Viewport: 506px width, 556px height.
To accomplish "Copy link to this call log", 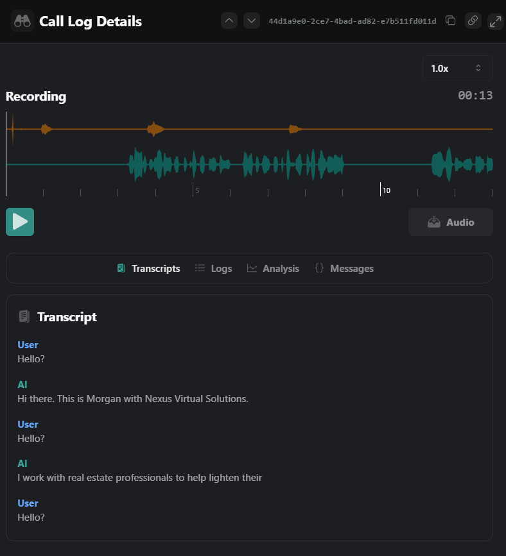I will click(473, 21).
